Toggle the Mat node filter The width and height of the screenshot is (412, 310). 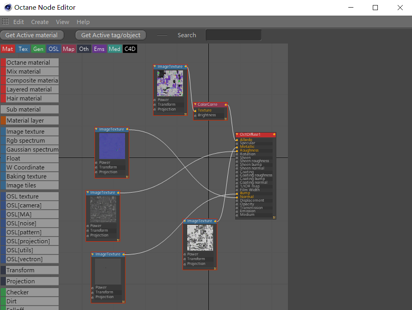tap(8, 49)
